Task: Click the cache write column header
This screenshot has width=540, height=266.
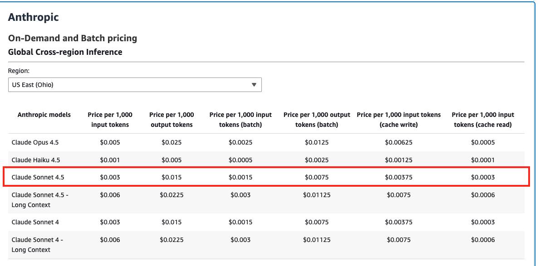Action: click(398, 120)
